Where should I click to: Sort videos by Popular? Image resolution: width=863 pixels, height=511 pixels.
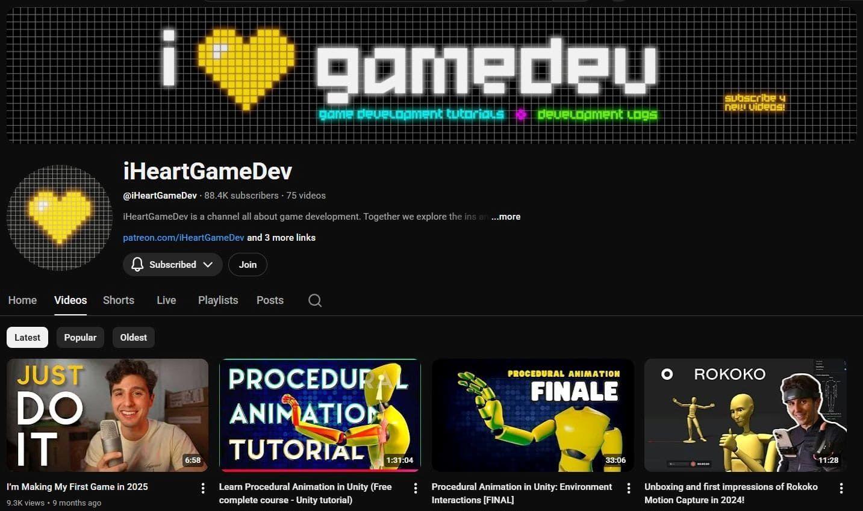(x=80, y=338)
